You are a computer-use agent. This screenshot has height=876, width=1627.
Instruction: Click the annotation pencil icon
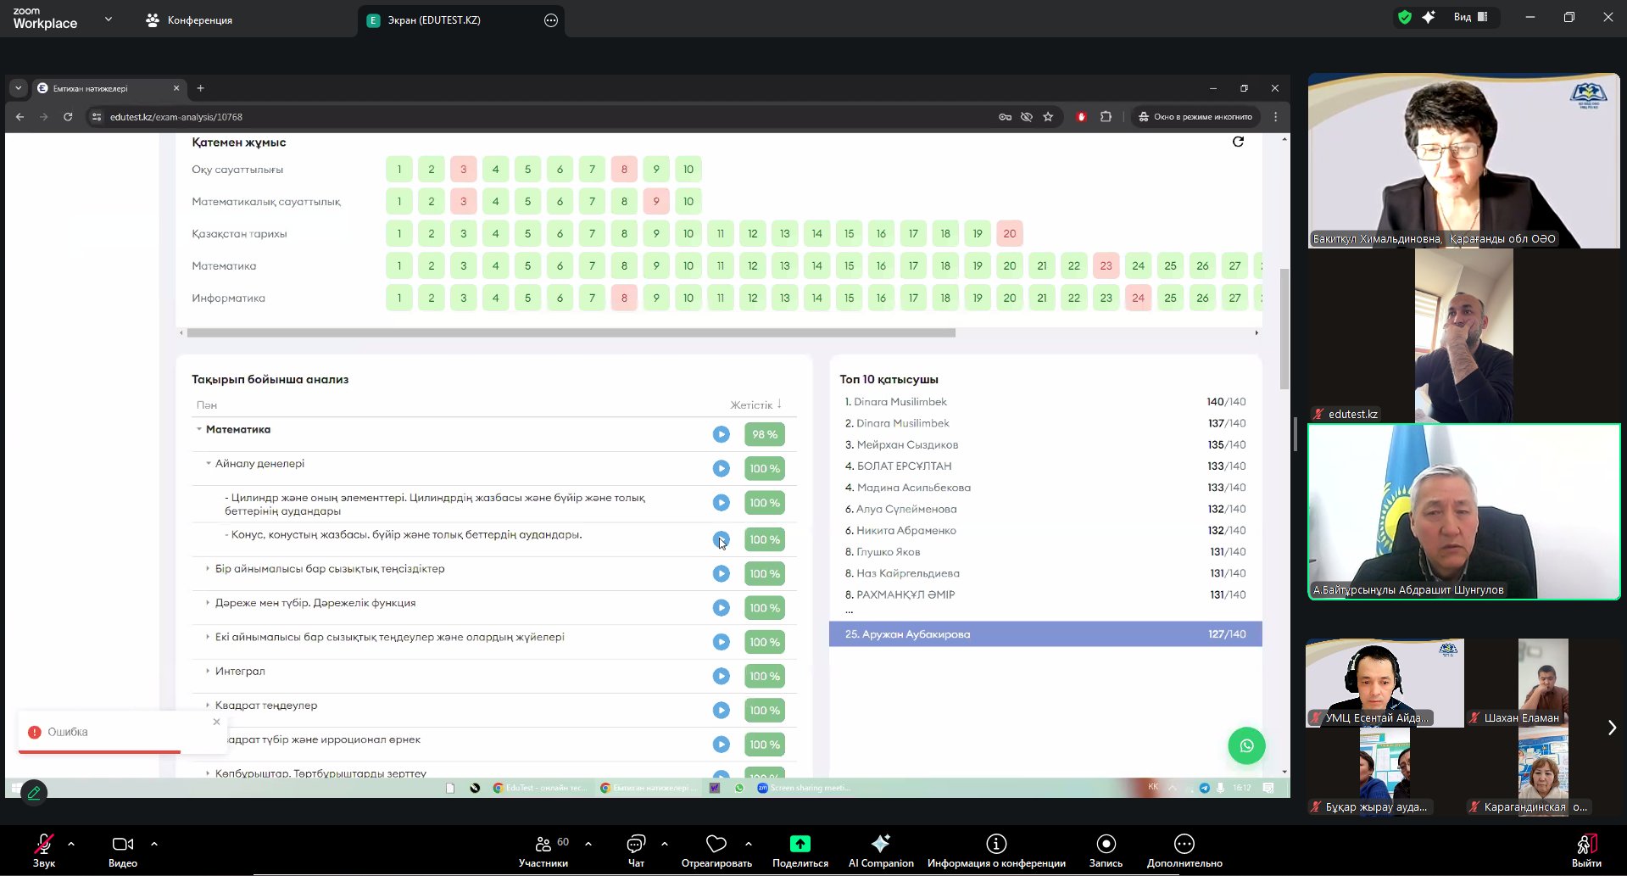coord(34,793)
